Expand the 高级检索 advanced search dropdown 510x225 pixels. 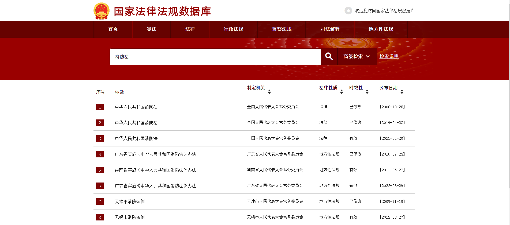point(357,56)
